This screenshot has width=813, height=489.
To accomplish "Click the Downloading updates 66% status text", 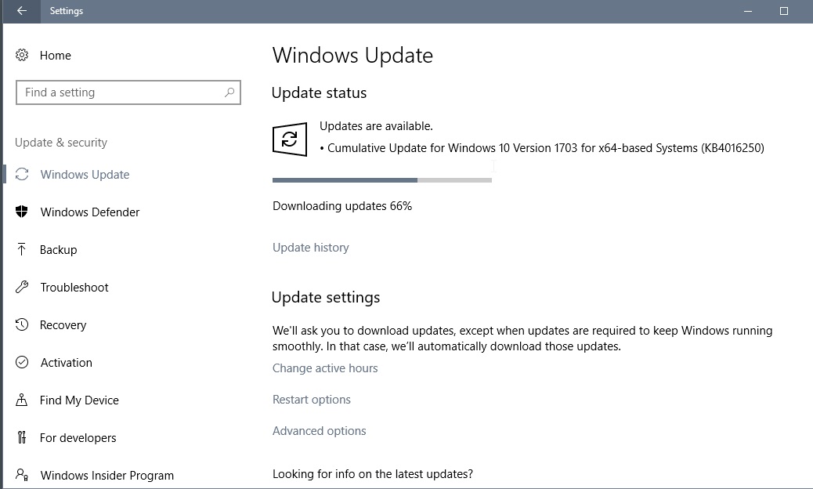I will point(342,206).
